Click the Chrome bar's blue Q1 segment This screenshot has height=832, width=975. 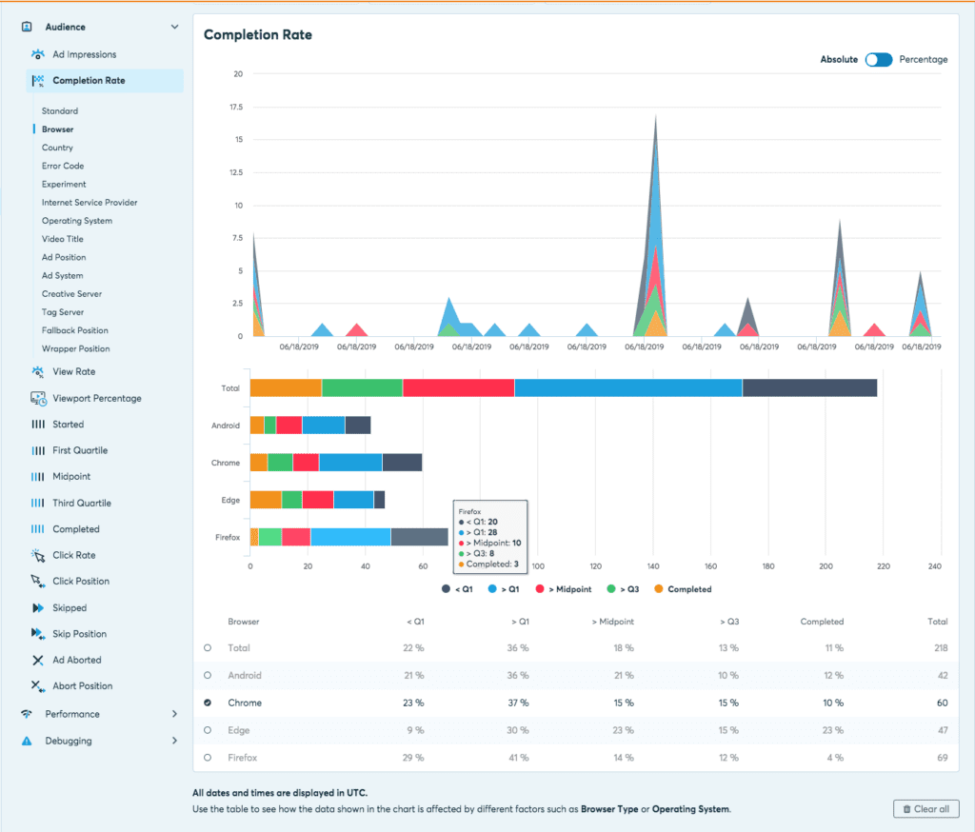click(x=350, y=463)
